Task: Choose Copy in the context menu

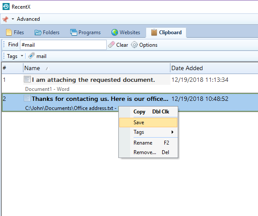Action: [x=148, y=112]
